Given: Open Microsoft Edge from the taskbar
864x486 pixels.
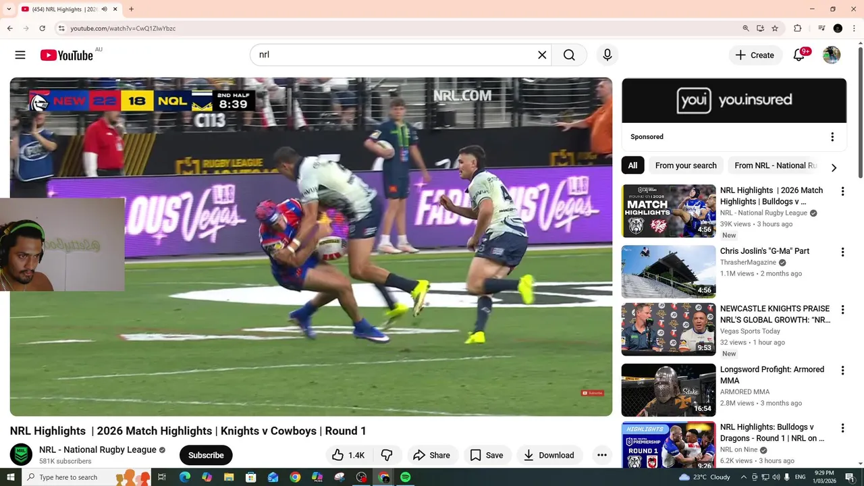Looking at the screenshot, I should (x=184, y=477).
